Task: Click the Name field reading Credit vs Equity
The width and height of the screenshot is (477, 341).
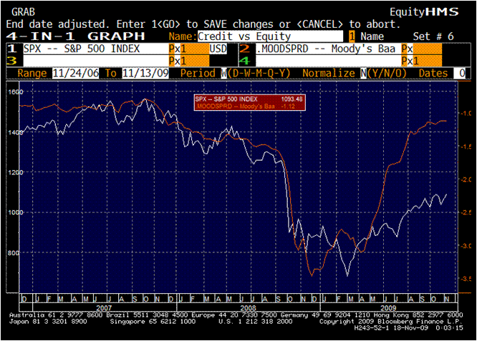Action: point(270,36)
